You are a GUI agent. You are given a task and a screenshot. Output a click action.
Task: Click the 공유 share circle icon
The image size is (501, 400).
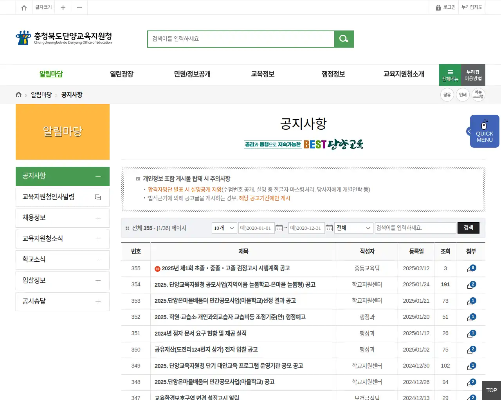tap(447, 95)
